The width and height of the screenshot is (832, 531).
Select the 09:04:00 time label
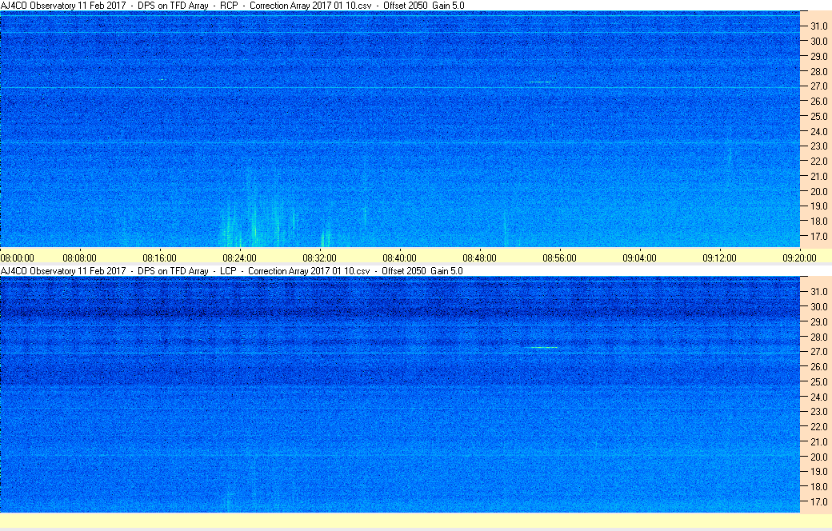(x=639, y=258)
